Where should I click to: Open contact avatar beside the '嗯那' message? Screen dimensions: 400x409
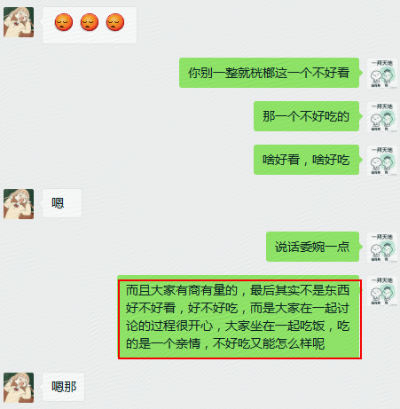(19, 388)
